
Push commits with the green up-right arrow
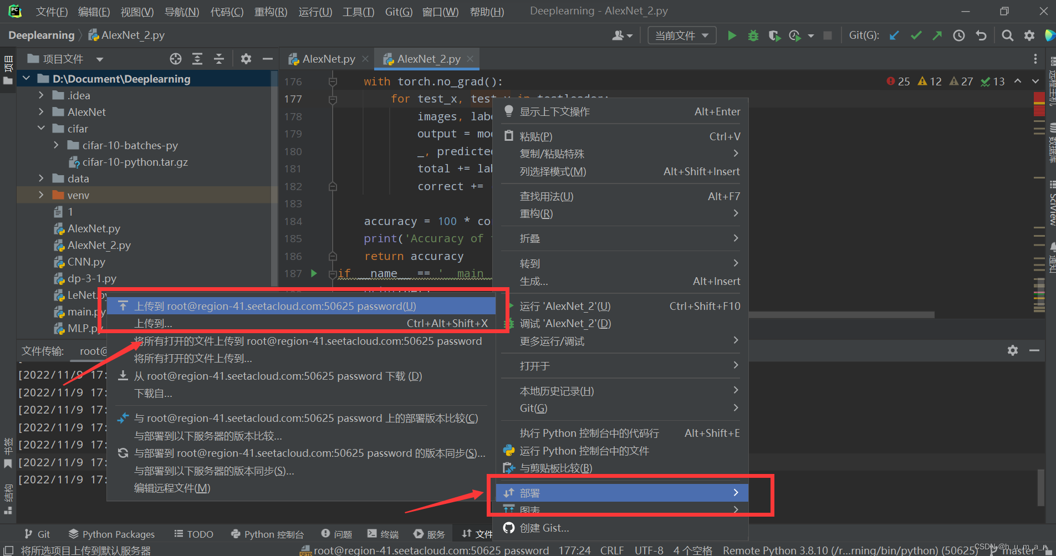[x=937, y=35]
